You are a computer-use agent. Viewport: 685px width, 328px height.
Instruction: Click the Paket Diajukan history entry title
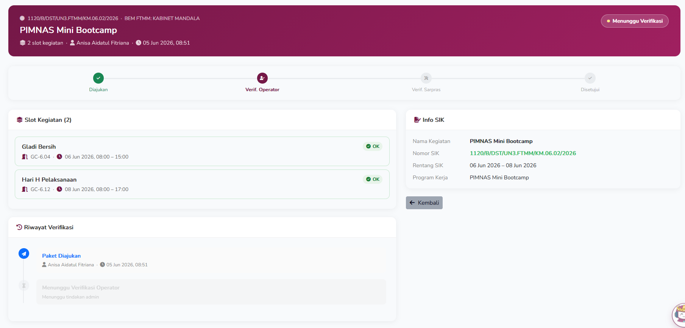(x=61, y=256)
